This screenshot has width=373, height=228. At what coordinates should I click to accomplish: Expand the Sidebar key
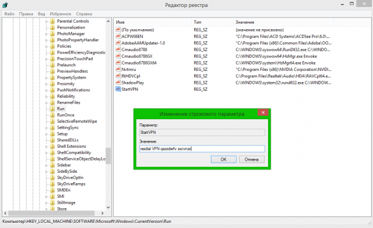click(x=47, y=165)
